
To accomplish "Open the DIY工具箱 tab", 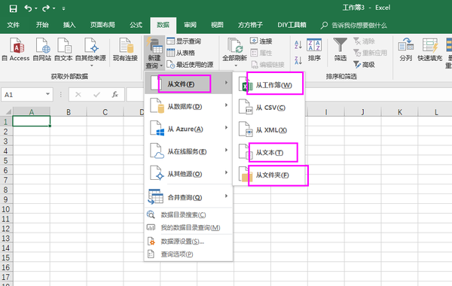I will point(292,25).
